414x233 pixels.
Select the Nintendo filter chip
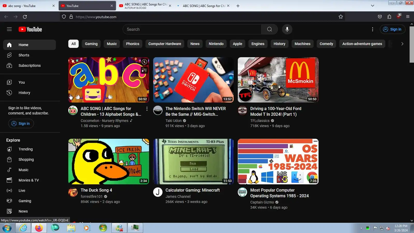(216, 44)
